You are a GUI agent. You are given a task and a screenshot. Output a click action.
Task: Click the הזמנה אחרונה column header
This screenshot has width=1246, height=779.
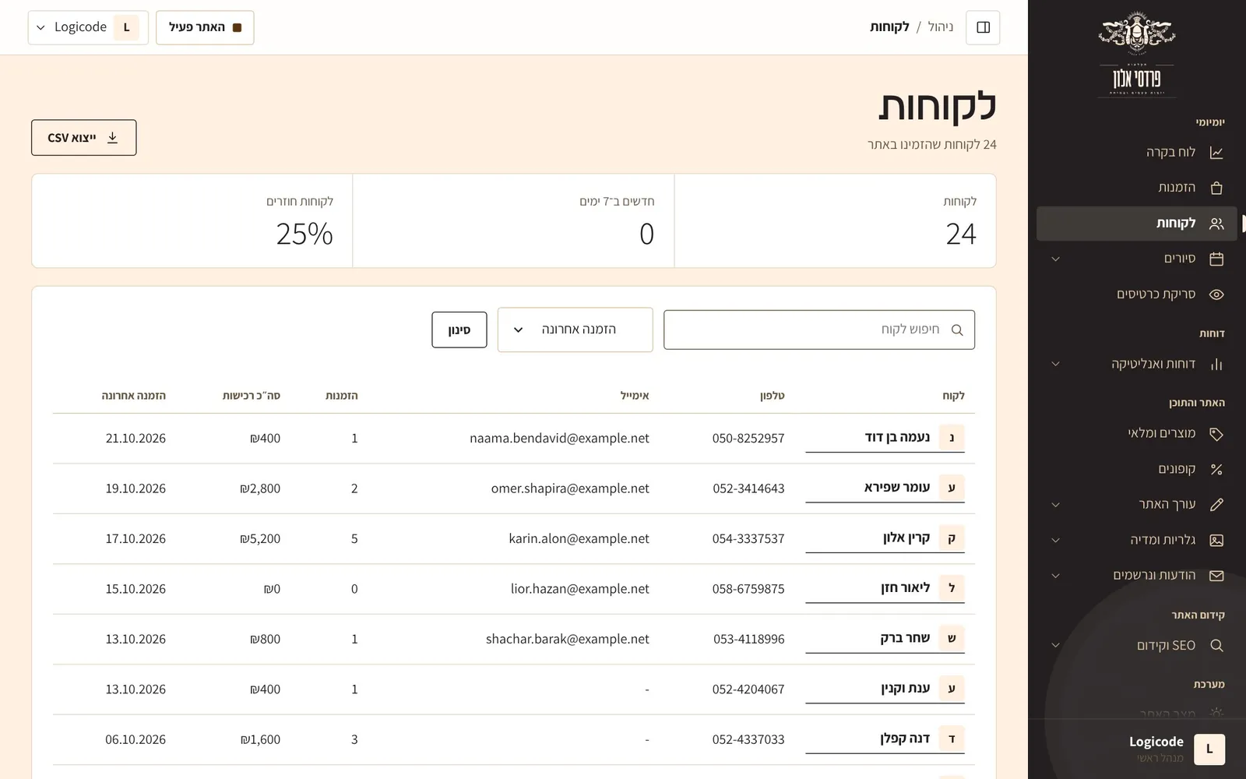tap(133, 396)
